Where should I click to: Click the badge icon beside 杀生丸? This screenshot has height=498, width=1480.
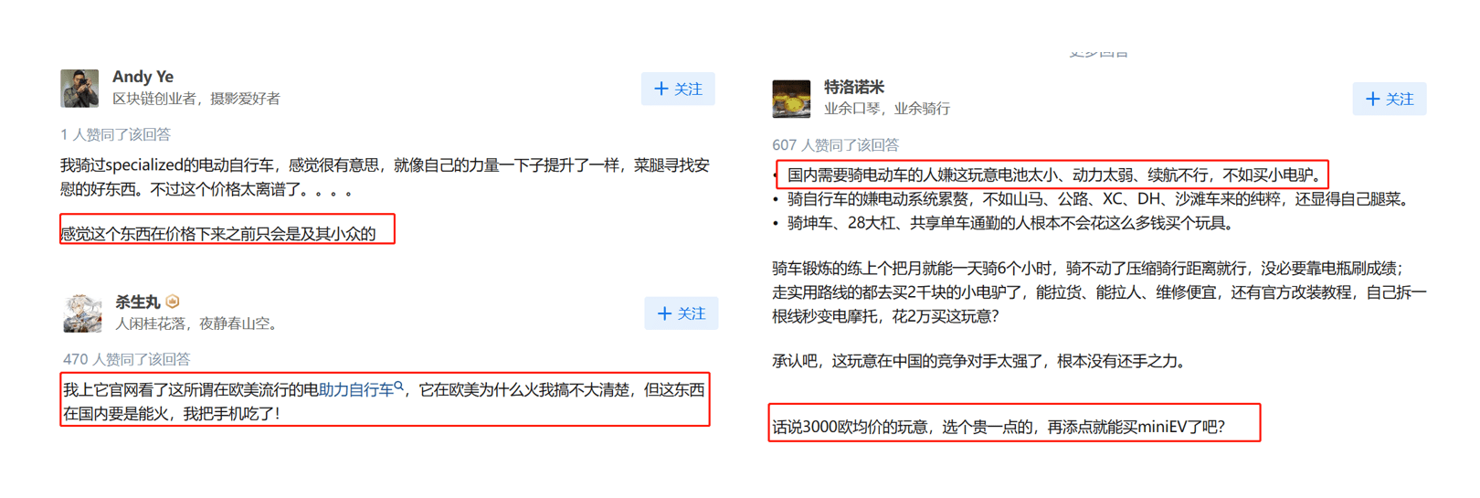click(173, 302)
